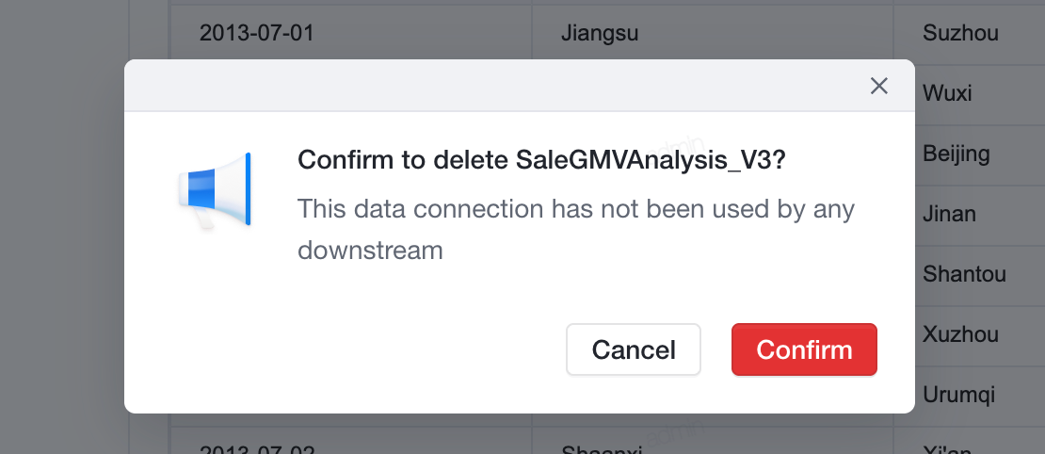This screenshot has height=454, width=1045.
Task: Select the partially visible Shaanxi cell
Action: (x=713, y=442)
